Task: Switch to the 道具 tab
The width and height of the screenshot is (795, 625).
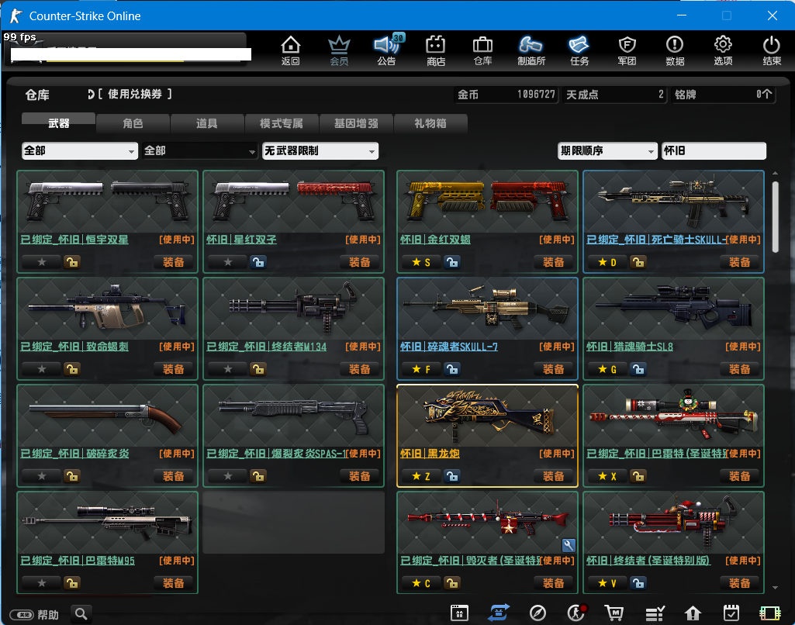Action: tap(207, 123)
